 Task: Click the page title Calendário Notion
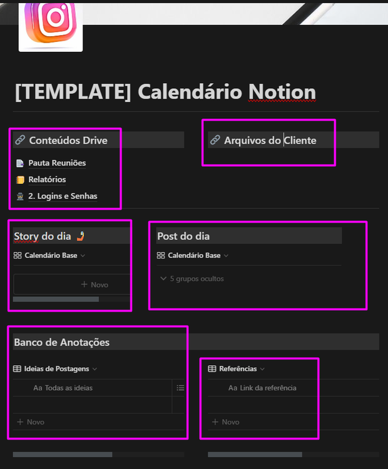(x=165, y=91)
